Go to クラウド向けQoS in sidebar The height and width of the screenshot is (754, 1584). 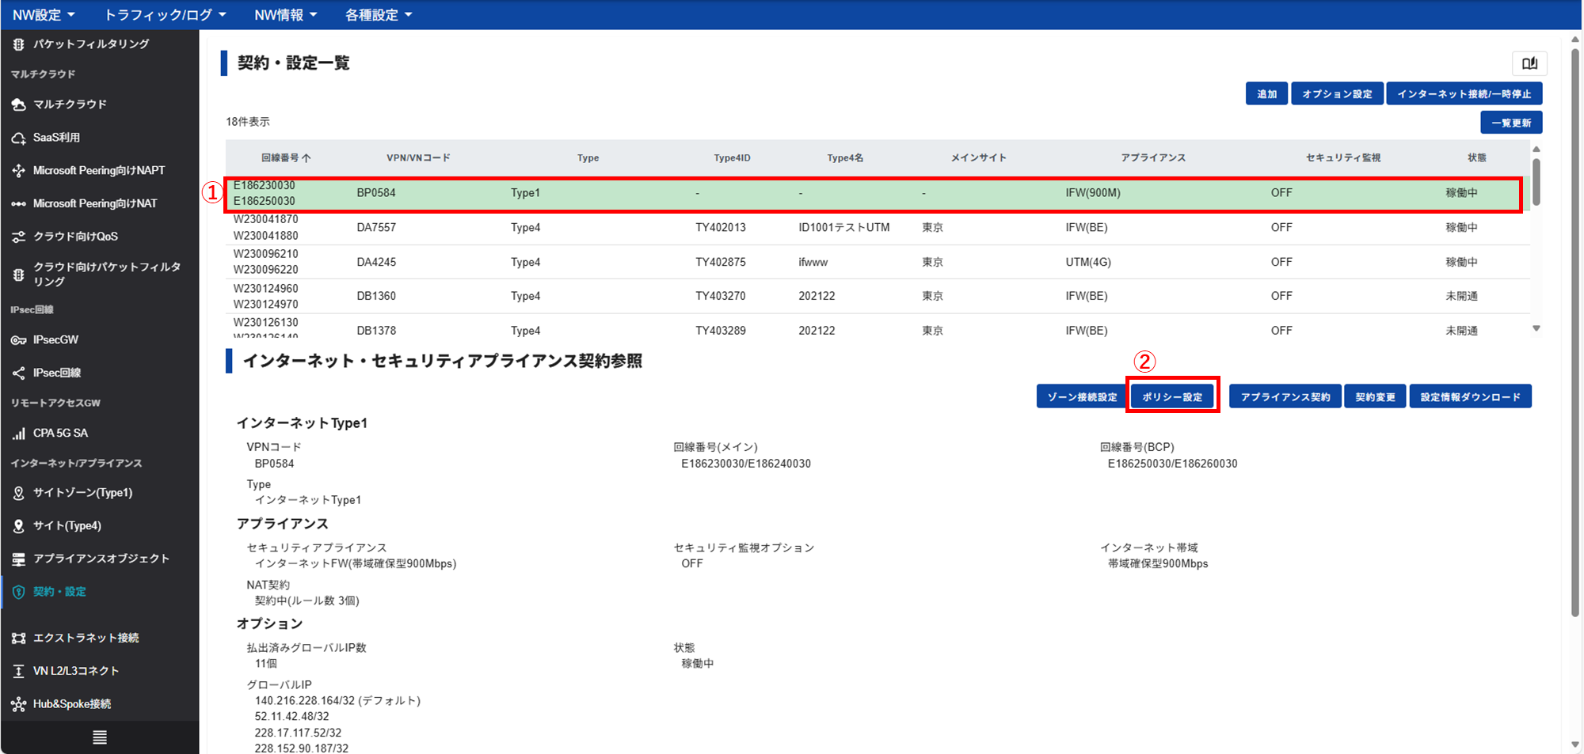pyautogui.click(x=75, y=237)
